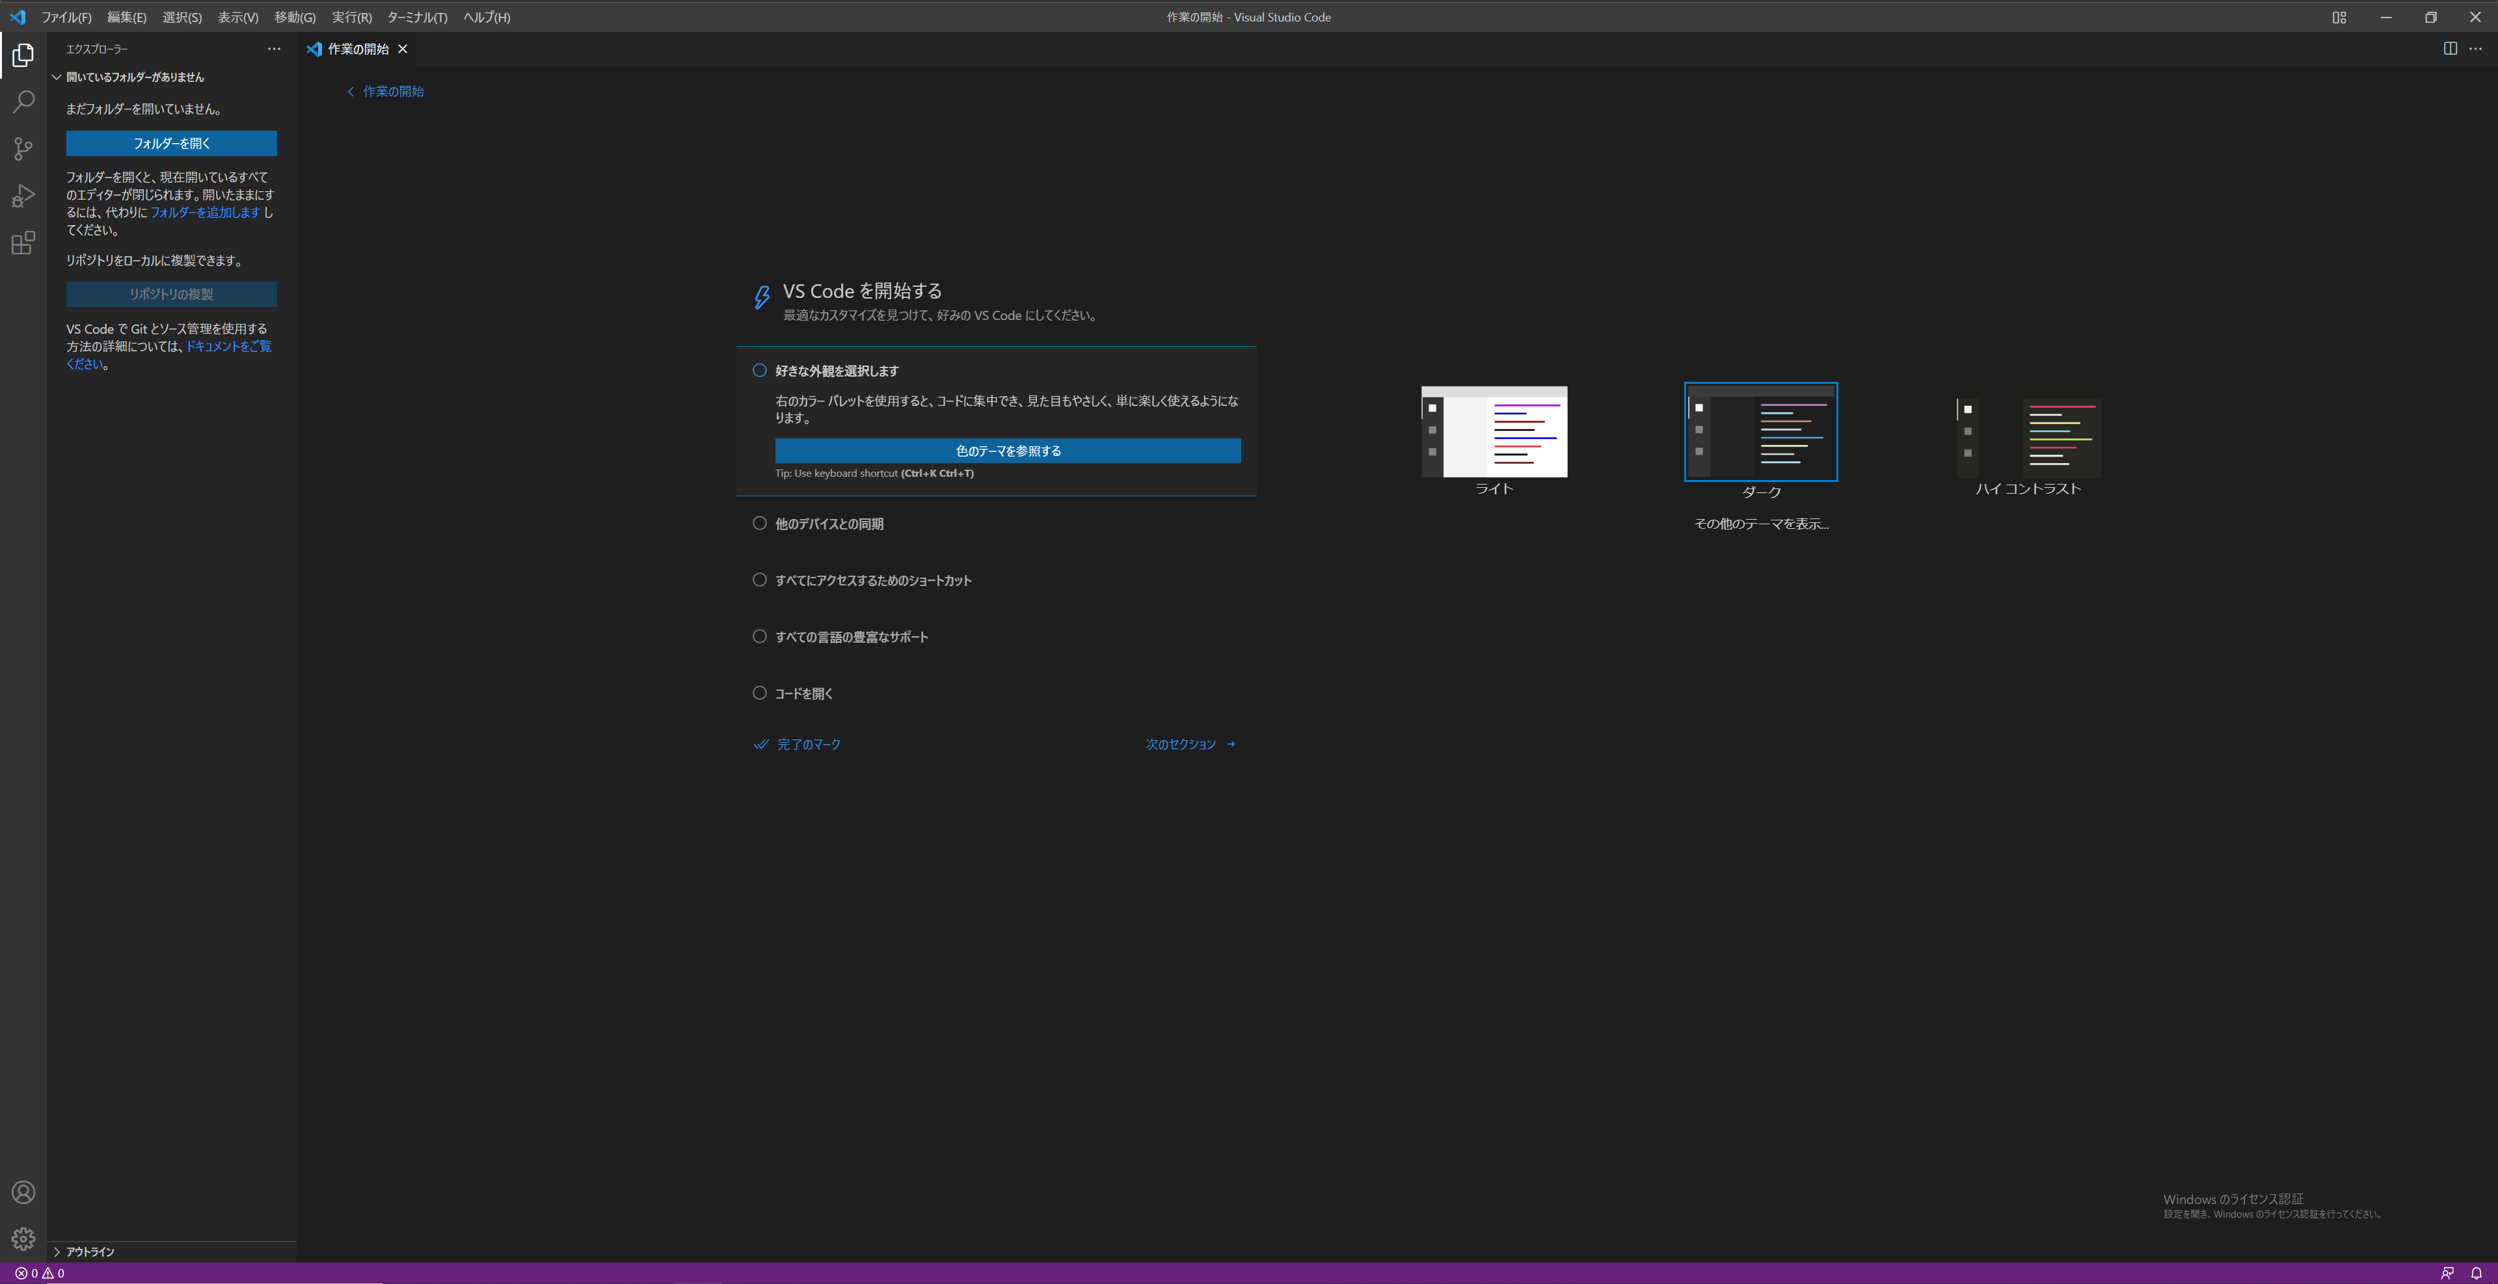The image size is (2498, 1284).
Task: Open notifications bell in status bar
Action: (x=2476, y=1274)
